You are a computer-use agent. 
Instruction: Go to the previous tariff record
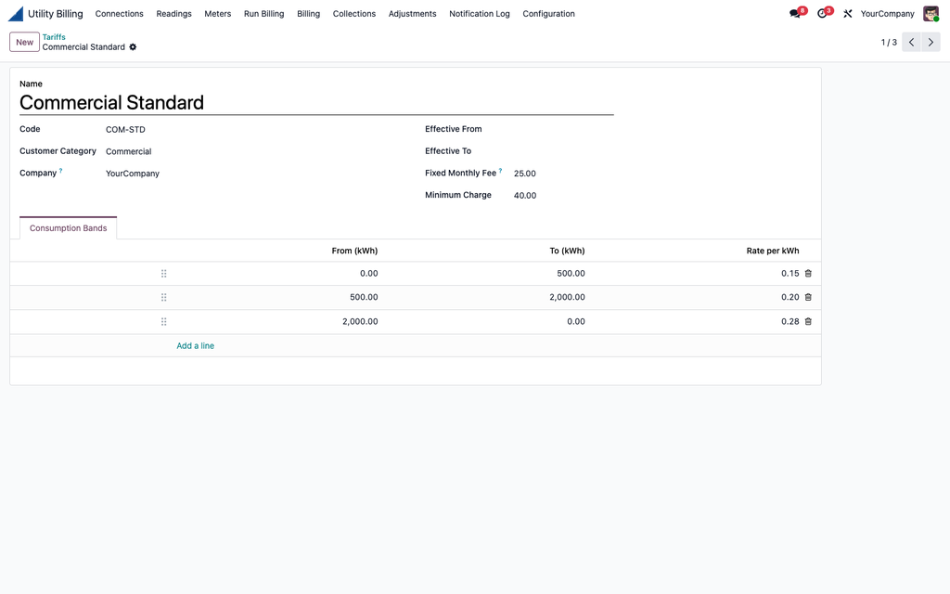[x=911, y=42]
